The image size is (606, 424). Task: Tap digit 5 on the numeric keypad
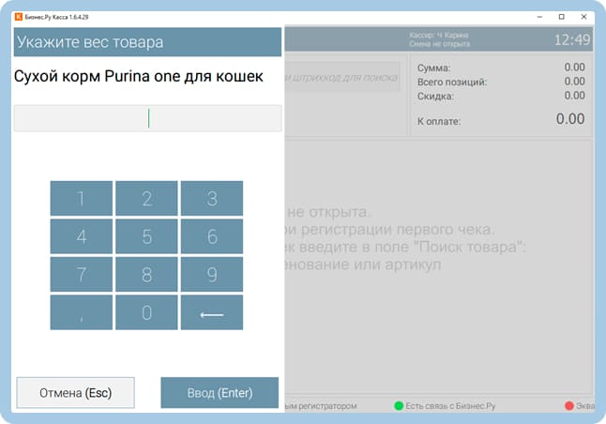146,236
